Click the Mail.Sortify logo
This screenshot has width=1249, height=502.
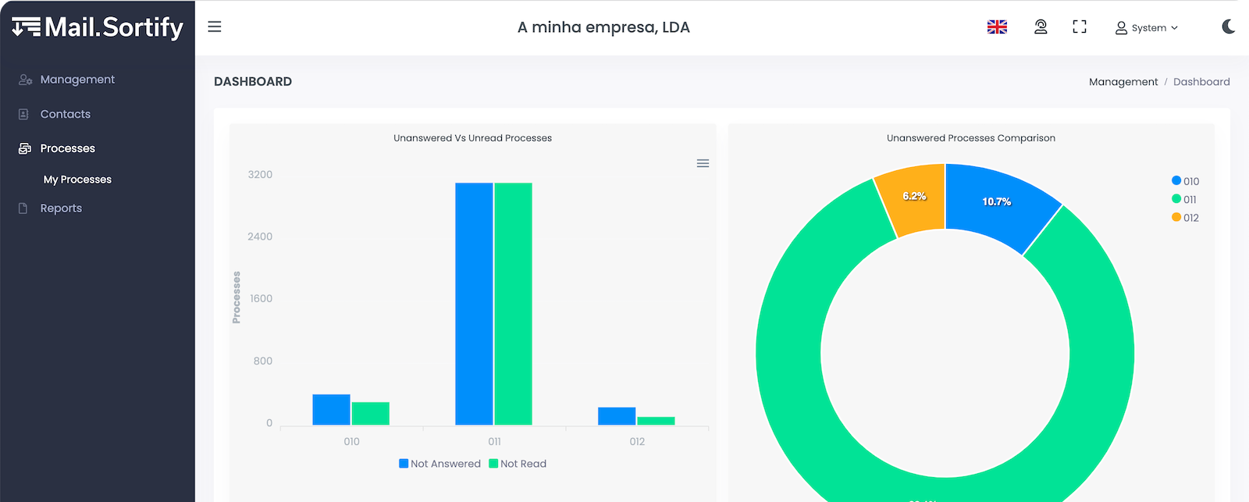pos(98,27)
